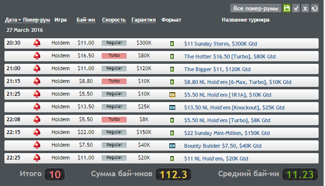Image resolution: width=325 pixels, height=186 pixels.
Task: Click PokerStars icon in Sunday Mini-Million row
Action: pyautogui.click(x=37, y=133)
